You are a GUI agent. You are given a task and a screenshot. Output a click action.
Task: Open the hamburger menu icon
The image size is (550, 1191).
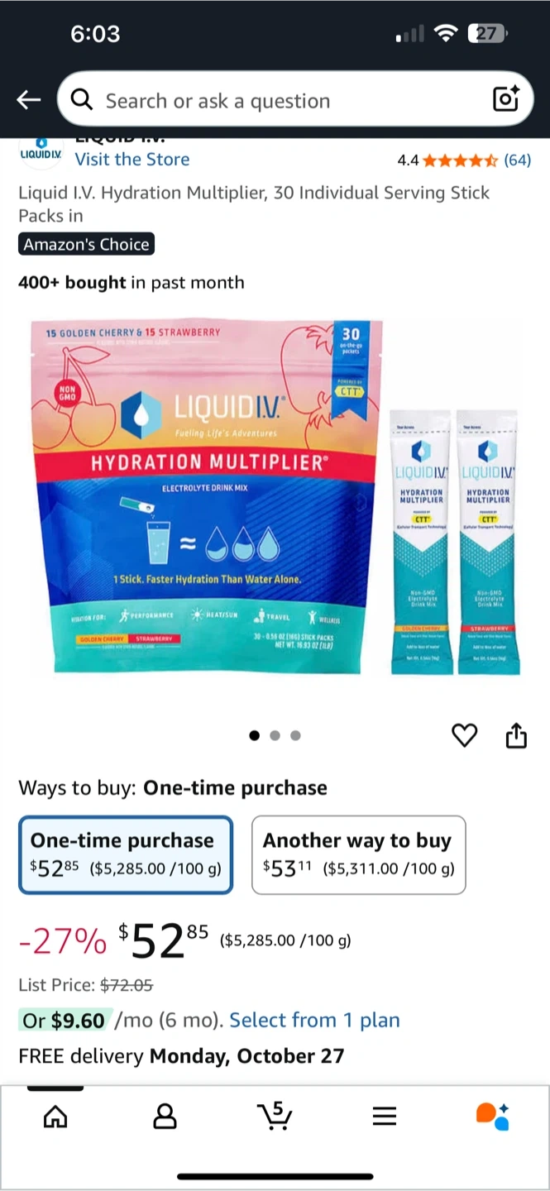tap(385, 1117)
